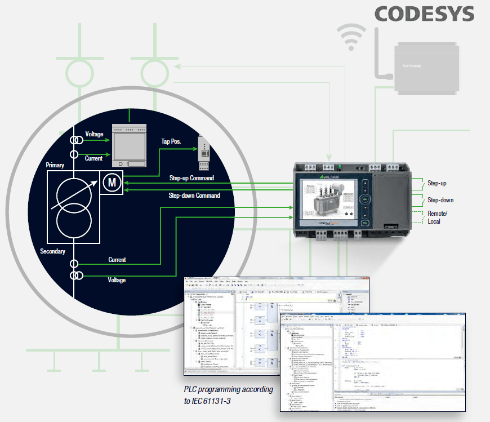The width and height of the screenshot is (490, 422).
Task: Toggle the Step-up switch contact
Action: click(x=417, y=183)
